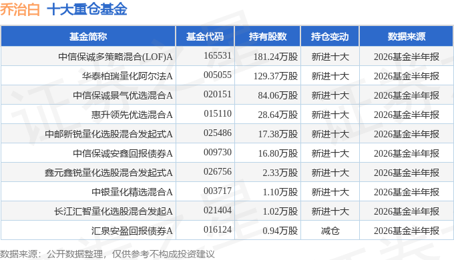The width and height of the screenshot is (454, 260).
Task: Click fund name 惠升领先优选混合A
Action: (x=132, y=115)
